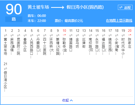The image size is (135, 105).
Task: Click the last bus time 末车: 22:00
Action: click(x=37, y=21)
